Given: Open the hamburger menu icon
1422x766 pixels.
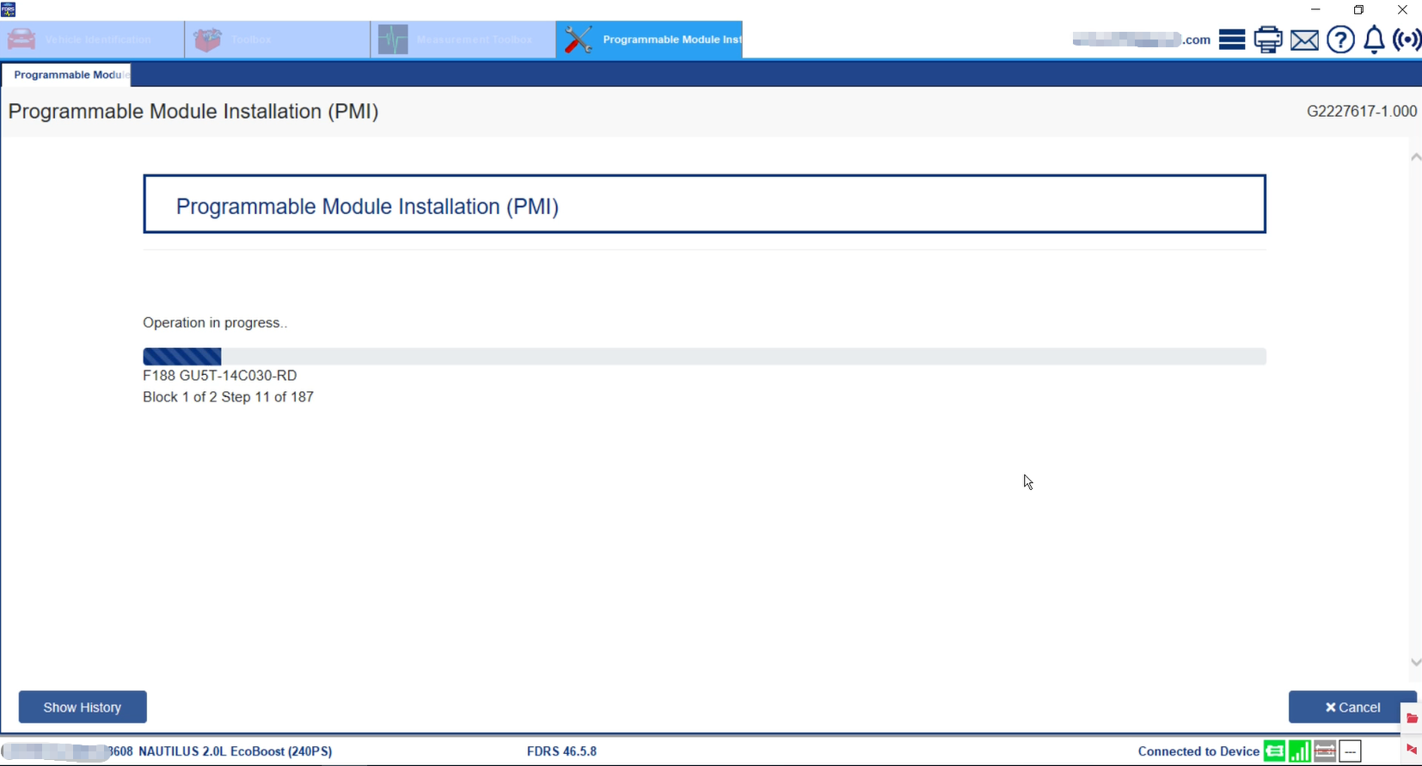Looking at the screenshot, I should click(x=1232, y=40).
